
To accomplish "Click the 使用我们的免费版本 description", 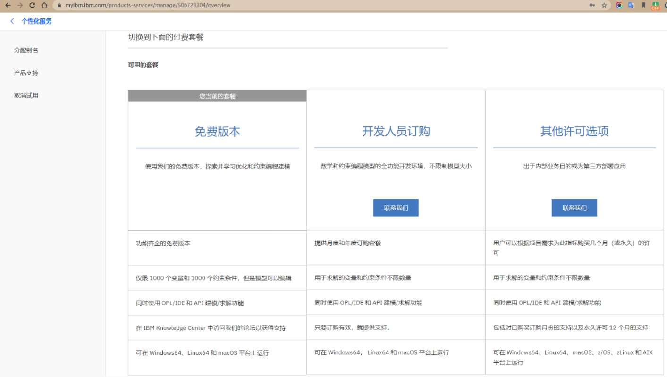I will click(x=218, y=167).
